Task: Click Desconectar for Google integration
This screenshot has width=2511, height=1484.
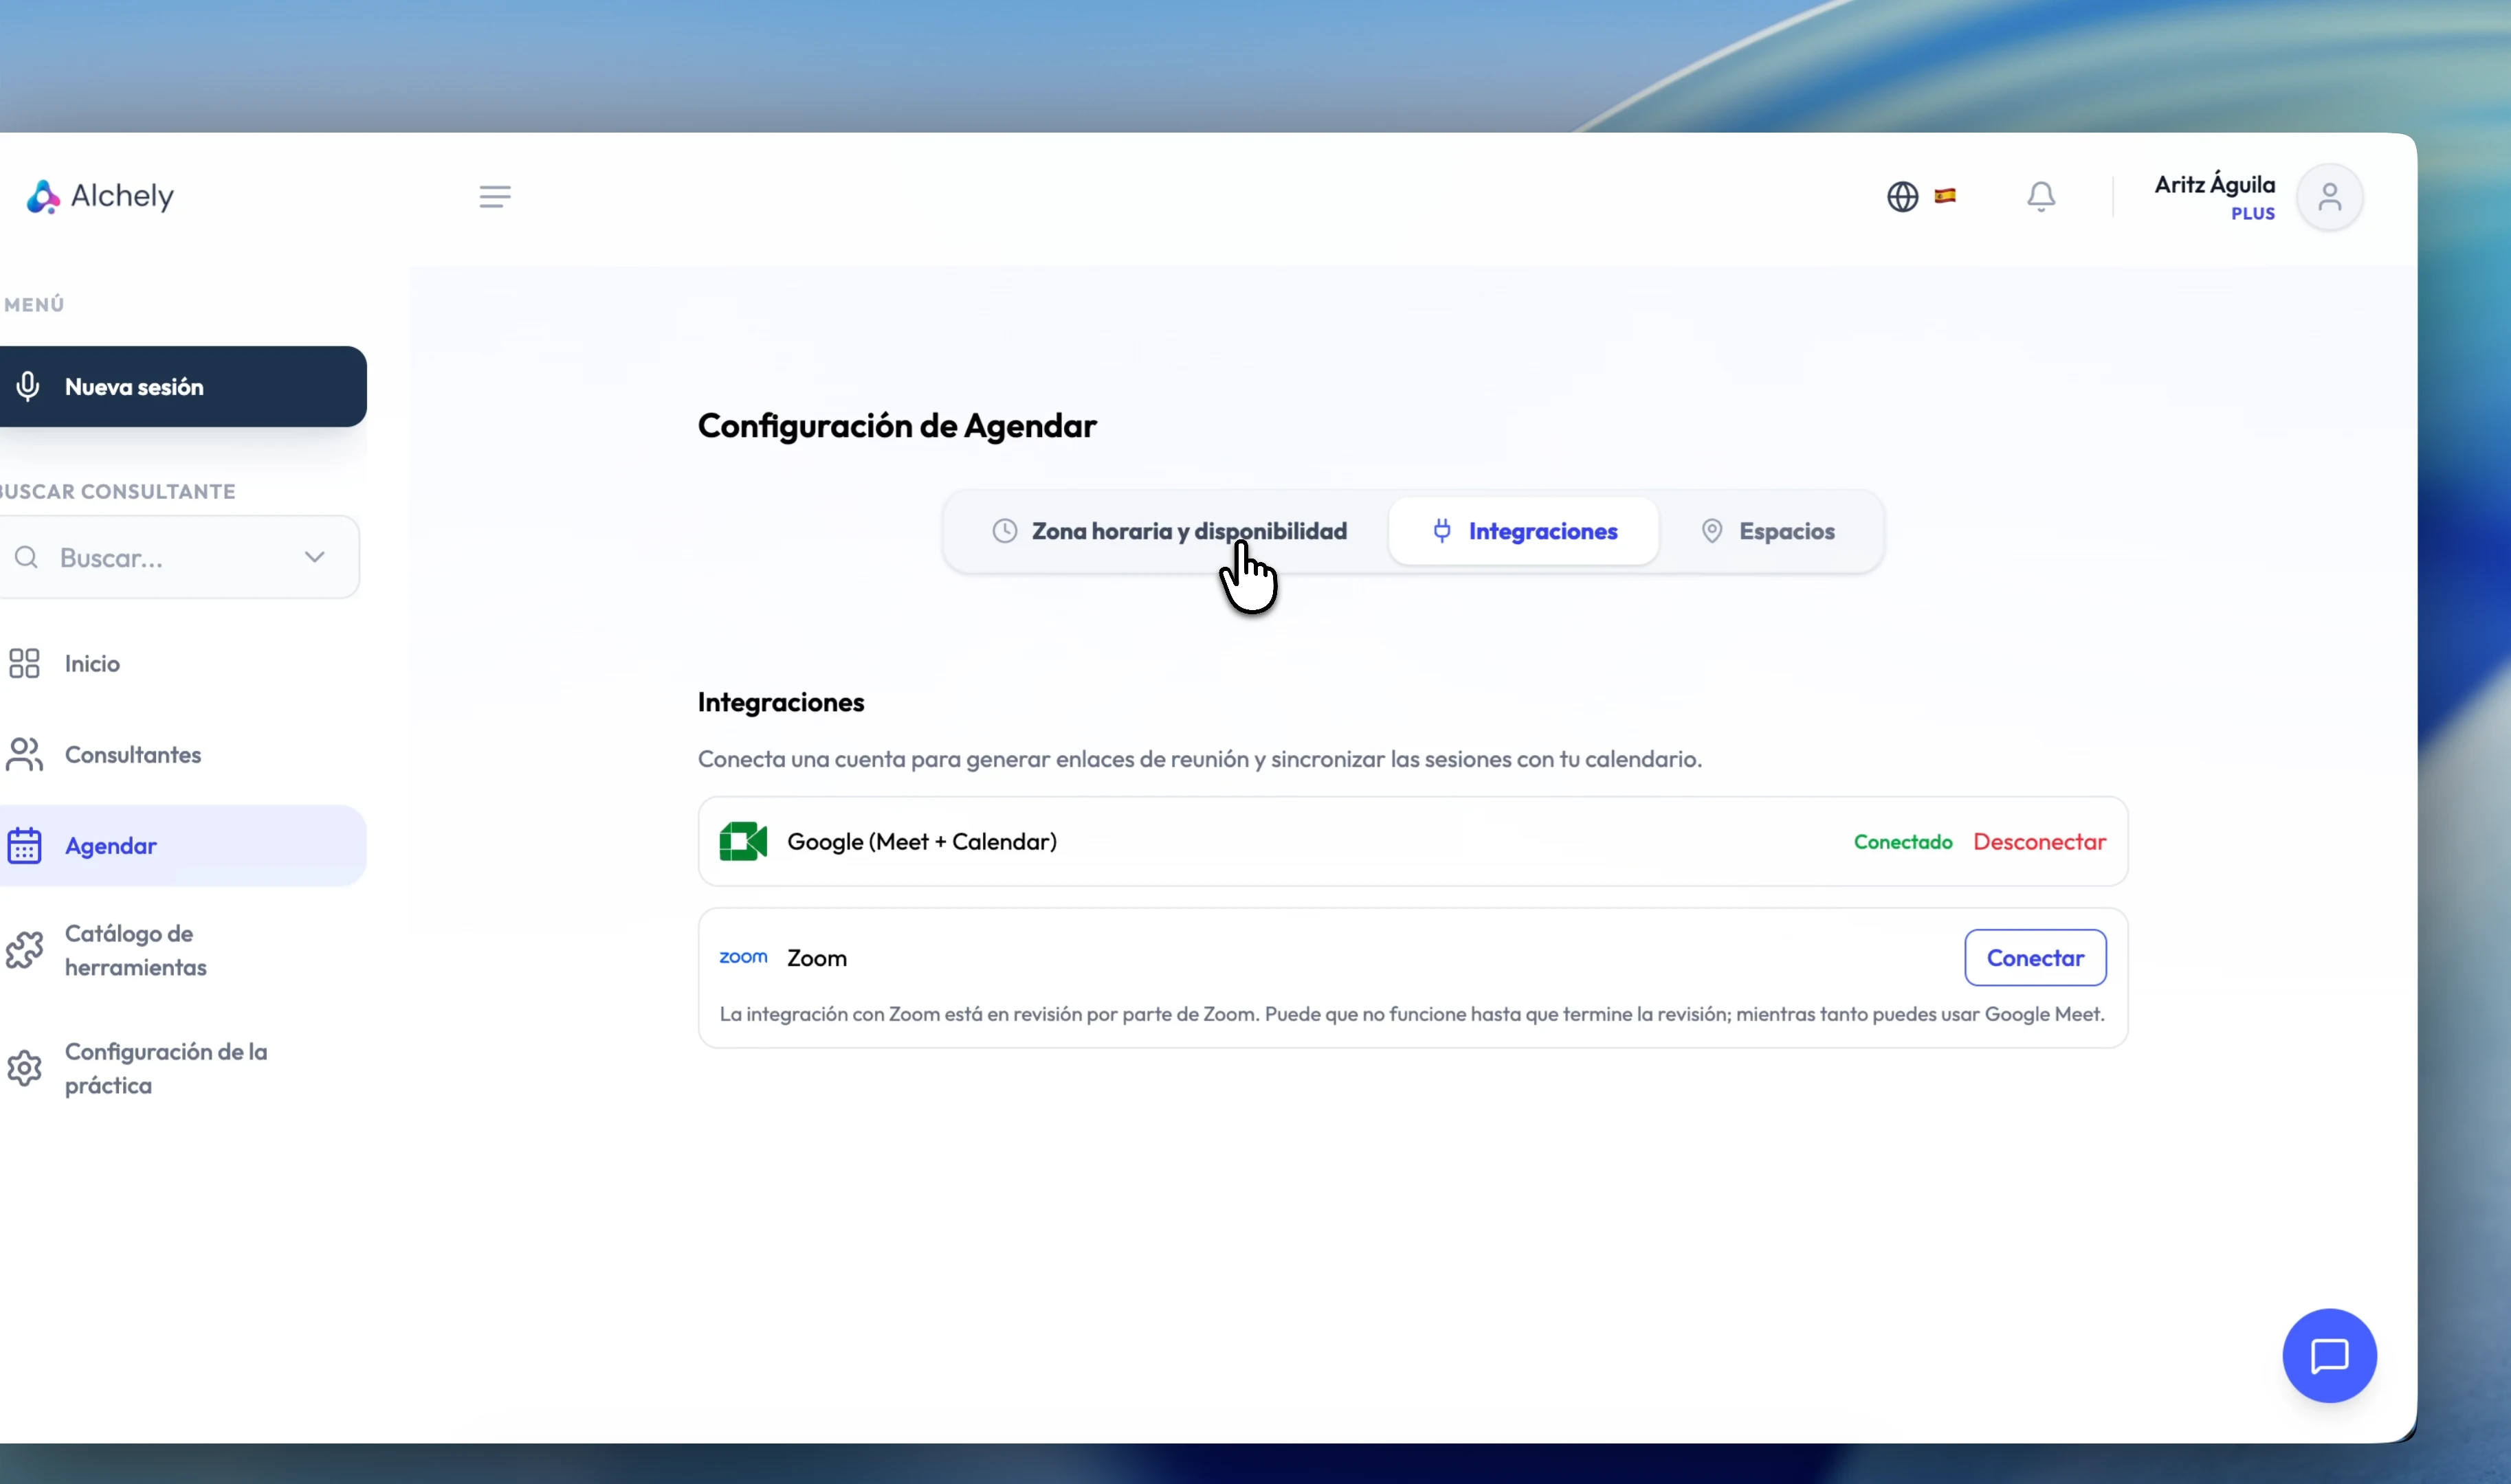Action: tap(2039, 842)
